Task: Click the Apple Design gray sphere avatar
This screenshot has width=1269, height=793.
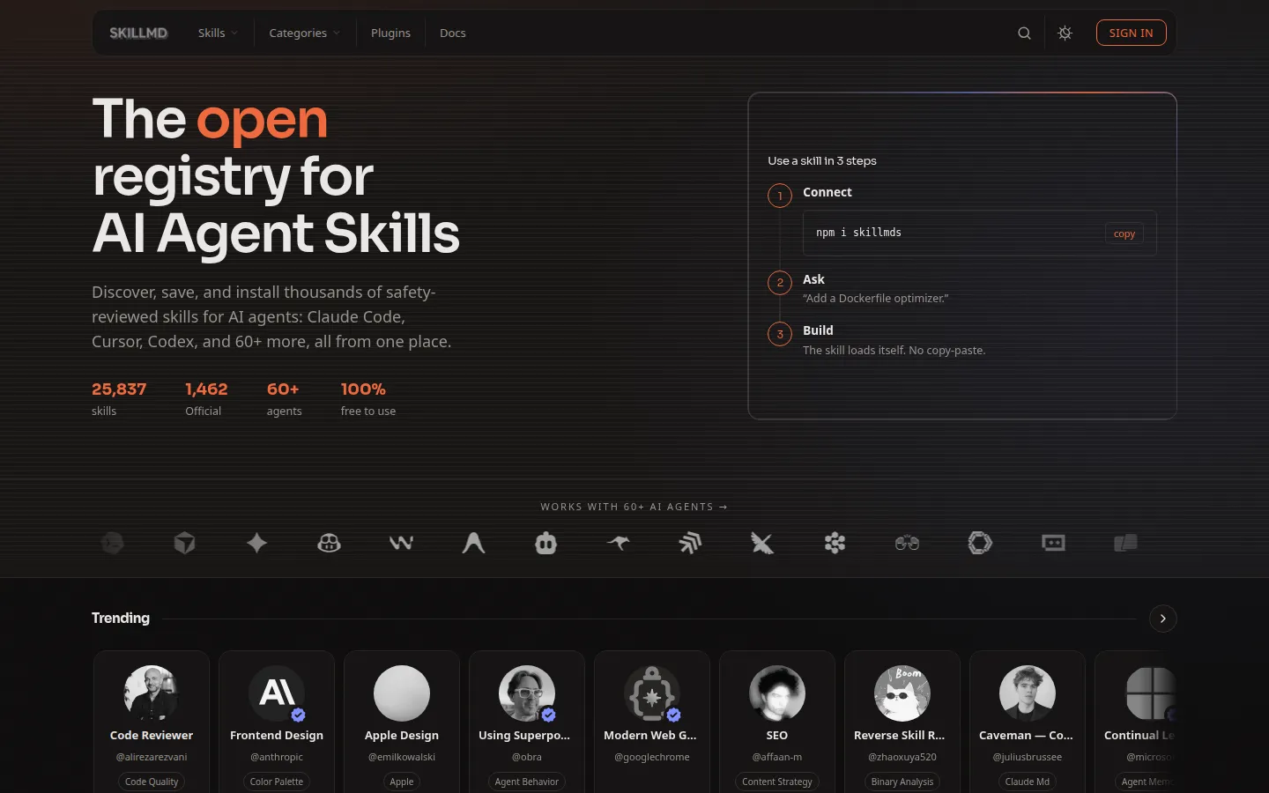Action: [402, 693]
